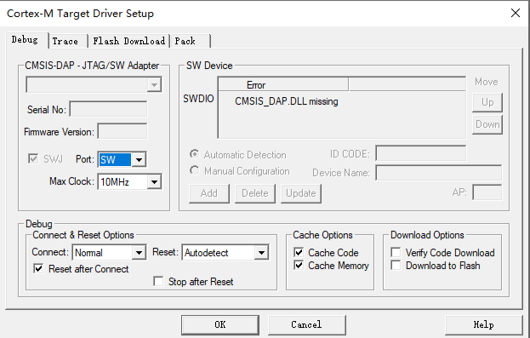
Task: Click the Cancel button
Action: tap(306, 325)
